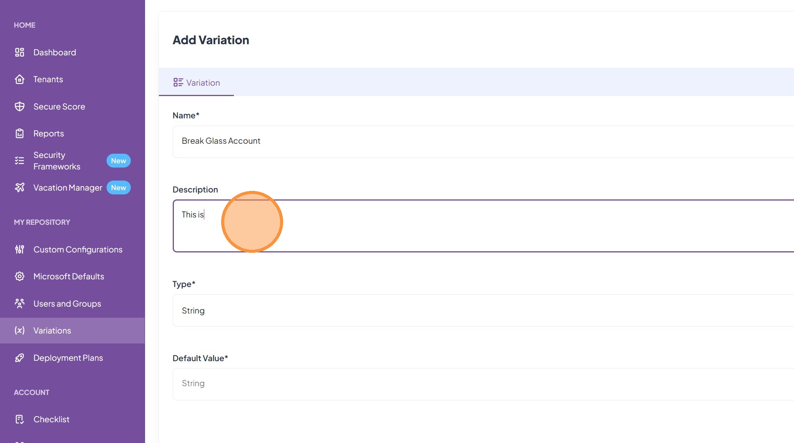Click the Checklist document icon

(20, 419)
